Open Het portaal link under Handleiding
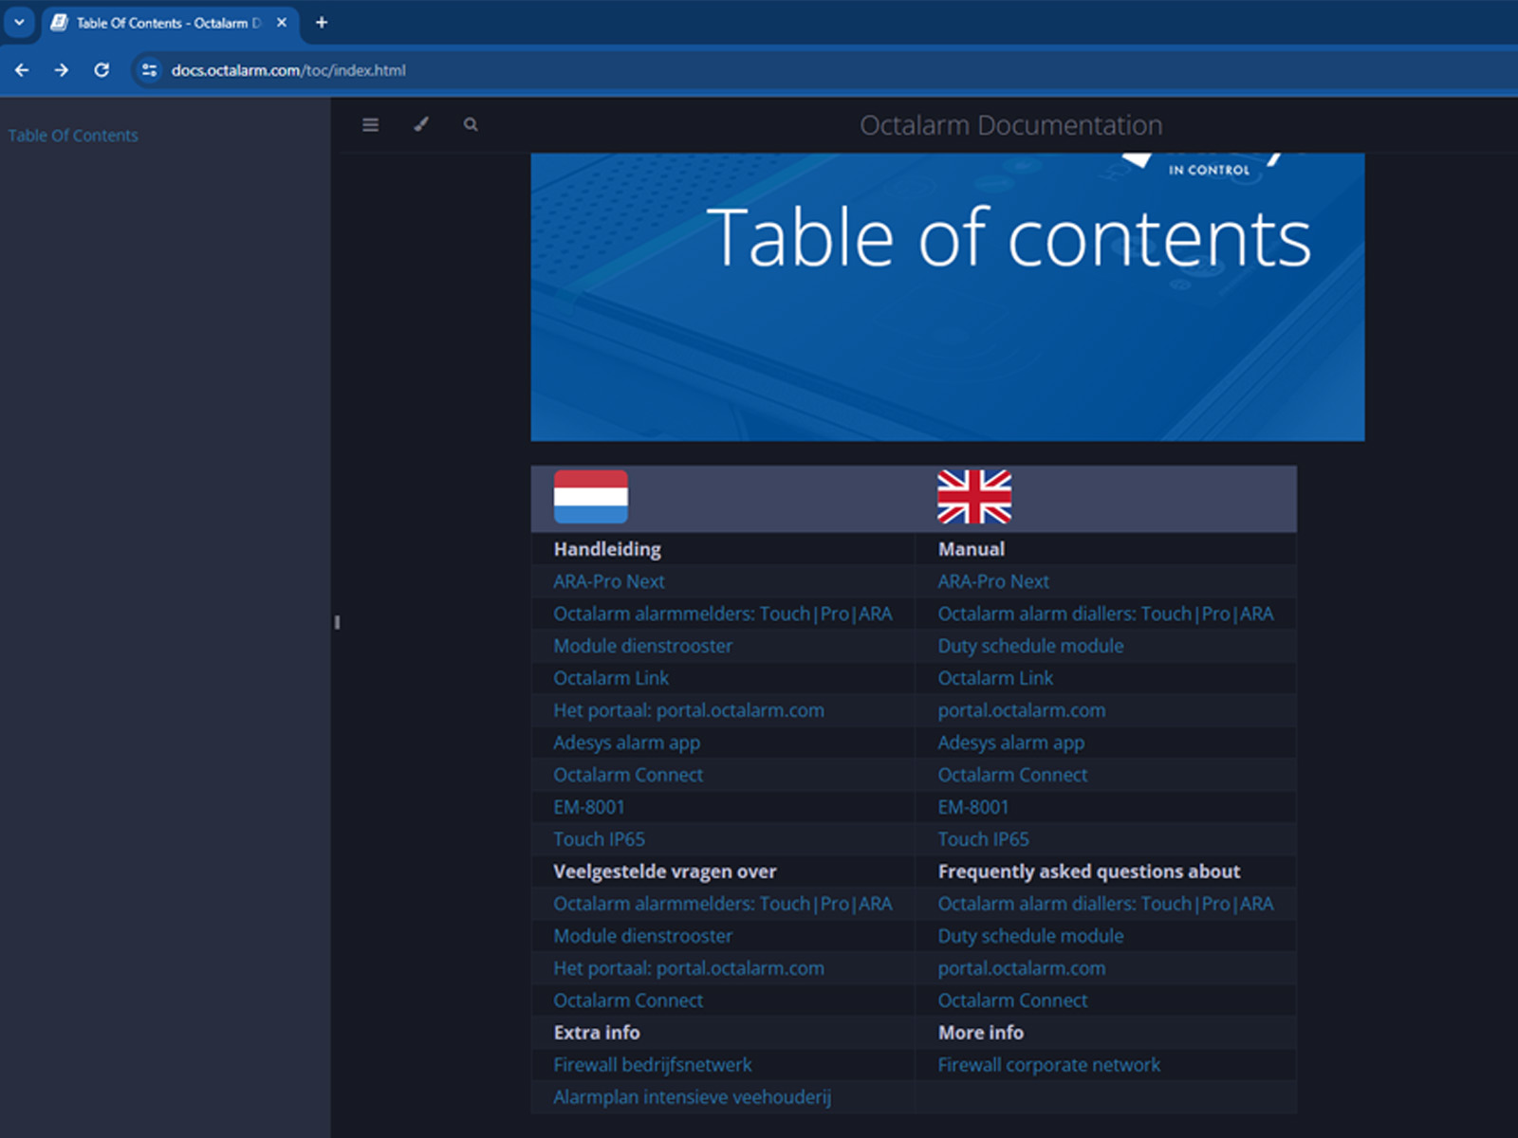 click(689, 710)
